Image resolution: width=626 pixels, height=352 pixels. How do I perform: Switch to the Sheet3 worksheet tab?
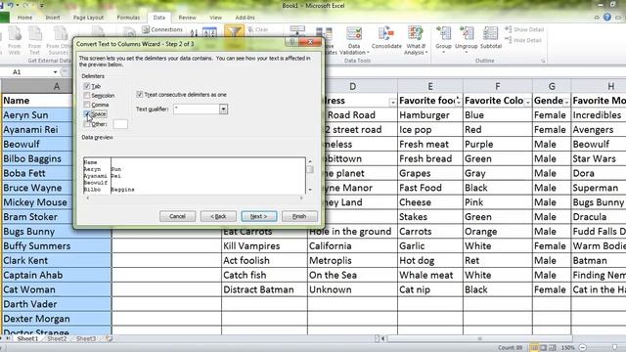coord(86,338)
